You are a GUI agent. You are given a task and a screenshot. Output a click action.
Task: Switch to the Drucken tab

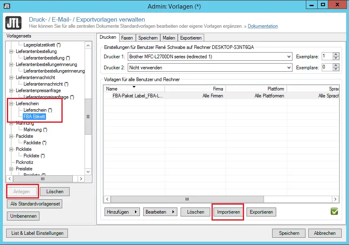[x=108, y=37]
